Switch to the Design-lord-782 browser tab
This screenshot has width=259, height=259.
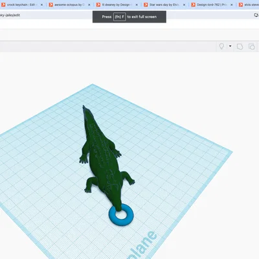212,5
